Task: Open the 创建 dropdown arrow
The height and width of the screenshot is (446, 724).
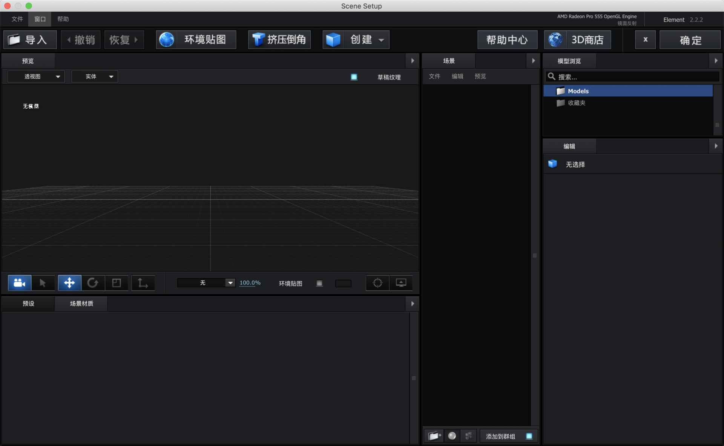Action: pos(381,40)
